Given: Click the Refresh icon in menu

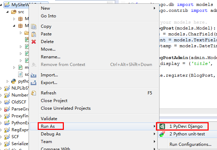Looking at the screenshot, I should pos(34,93).
